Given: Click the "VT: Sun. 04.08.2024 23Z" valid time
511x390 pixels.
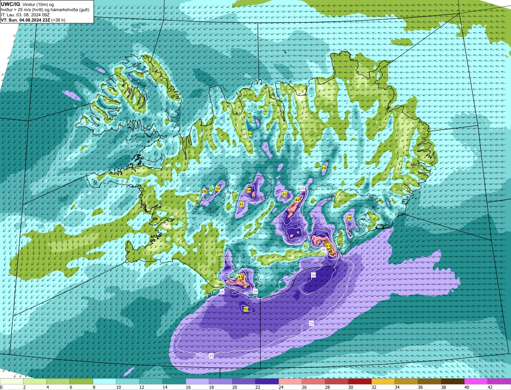Looking at the screenshot, I should [x=26, y=20].
